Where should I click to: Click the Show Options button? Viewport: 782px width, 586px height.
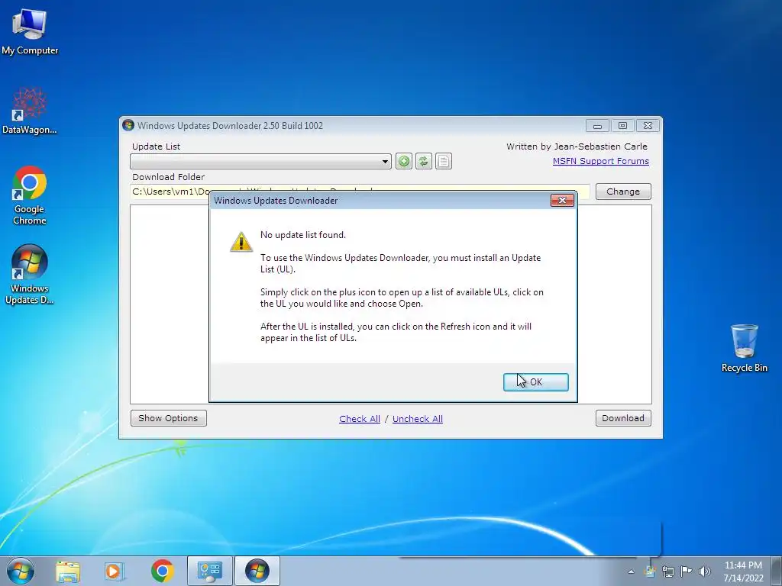coord(168,418)
